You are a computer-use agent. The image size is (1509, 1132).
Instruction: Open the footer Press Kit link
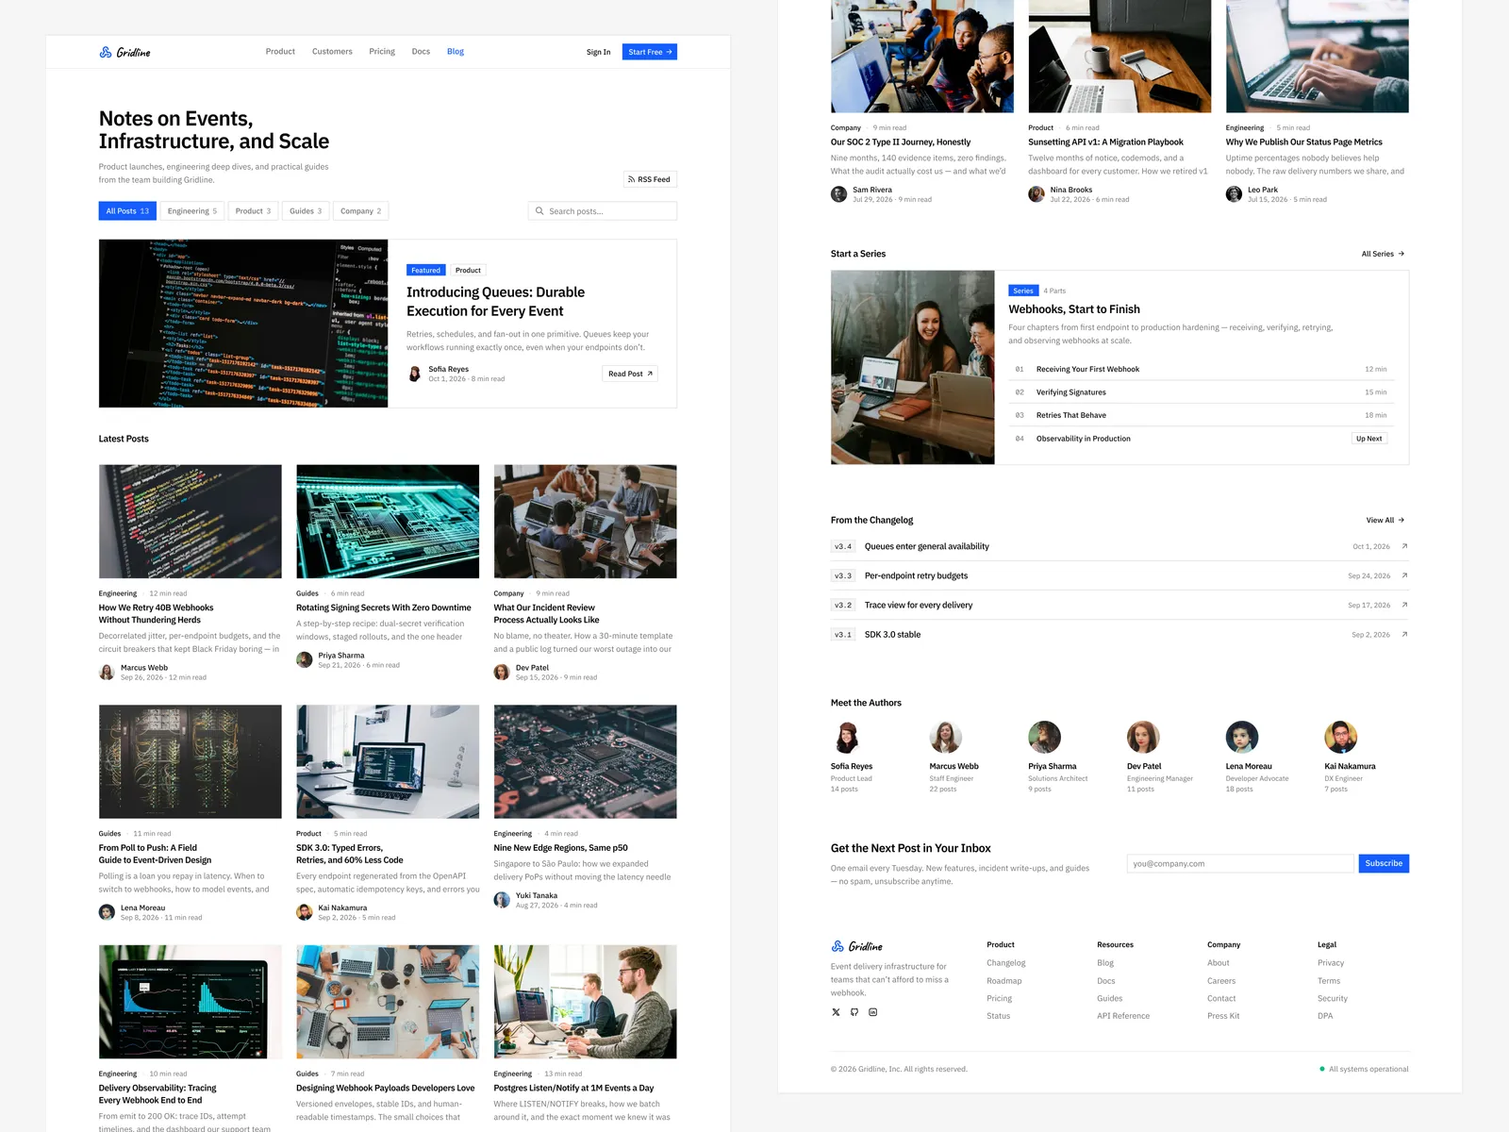1223,1016
